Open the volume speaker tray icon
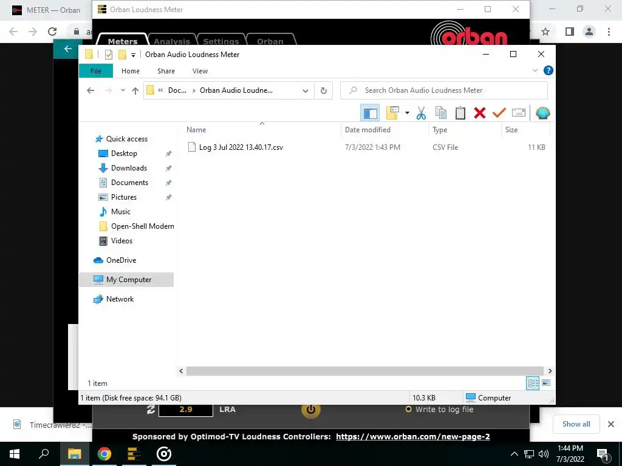This screenshot has height=466, width=622. [x=544, y=454]
